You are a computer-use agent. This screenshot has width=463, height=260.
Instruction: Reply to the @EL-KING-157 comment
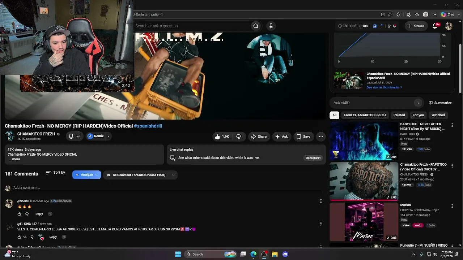click(53, 237)
